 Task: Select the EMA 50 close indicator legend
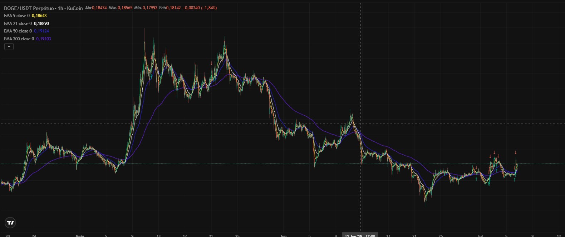click(18, 31)
